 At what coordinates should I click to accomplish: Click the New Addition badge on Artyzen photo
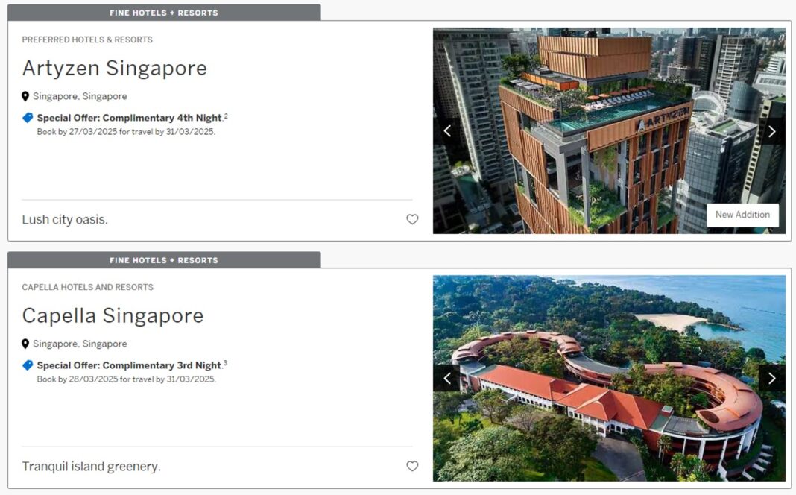742,215
